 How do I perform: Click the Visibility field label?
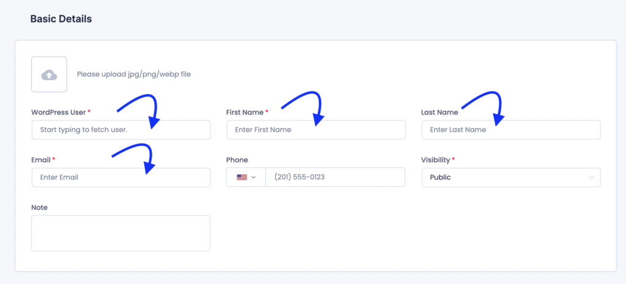[435, 160]
